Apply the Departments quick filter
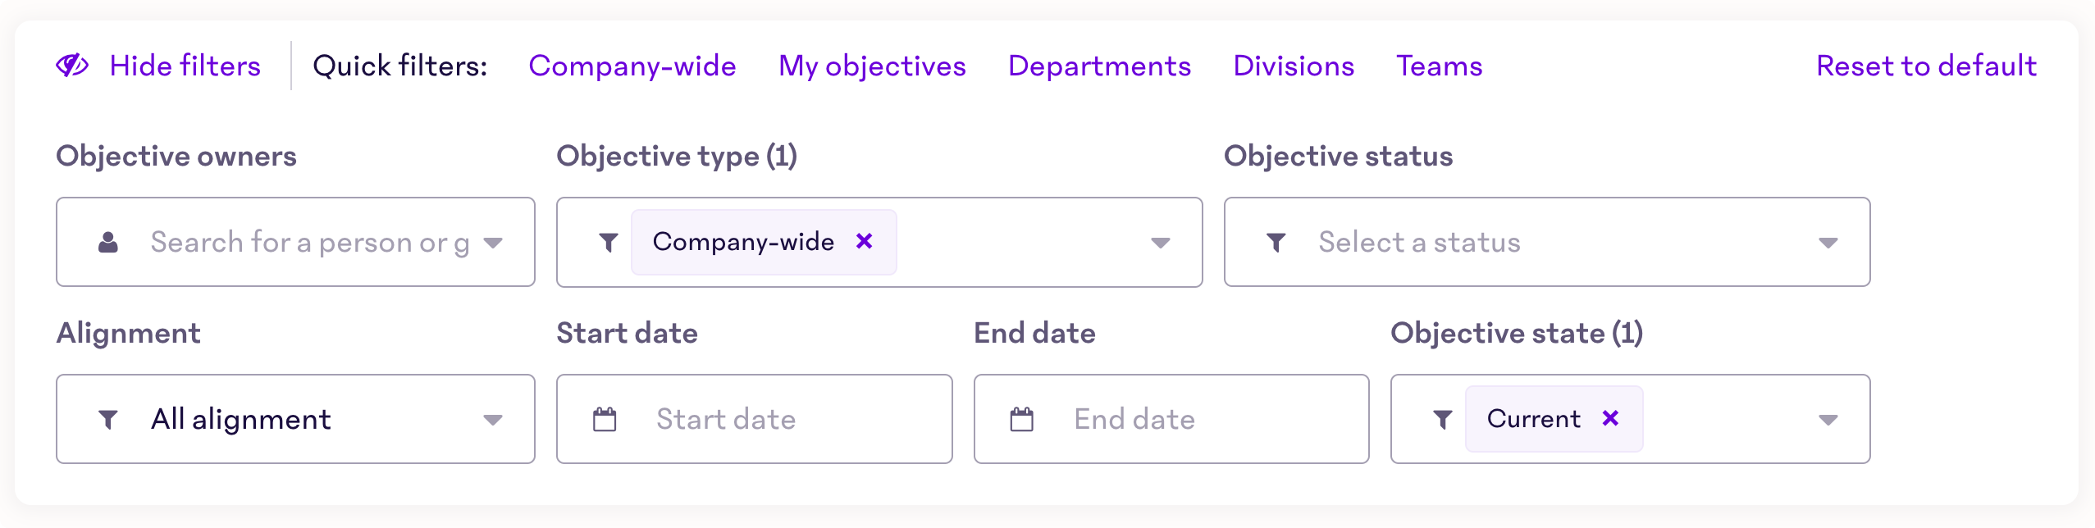The height and width of the screenshot is (528, 2095). click(1099, 66)
